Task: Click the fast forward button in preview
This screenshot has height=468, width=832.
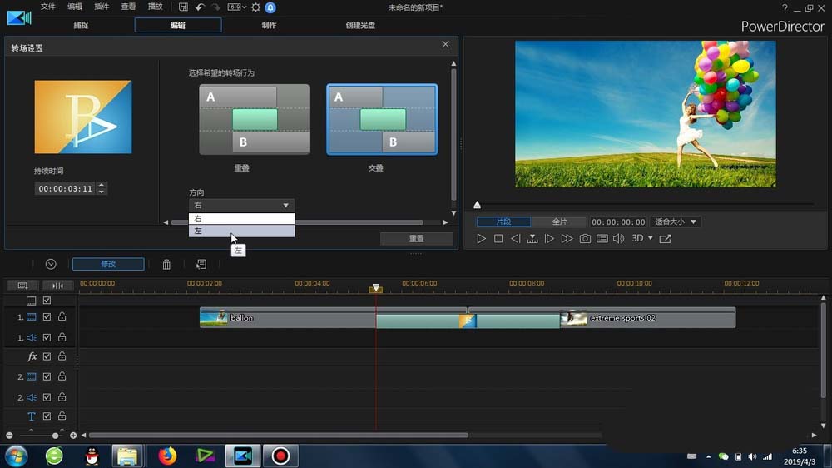Action: pyautogui.click(x=567, y=239)
